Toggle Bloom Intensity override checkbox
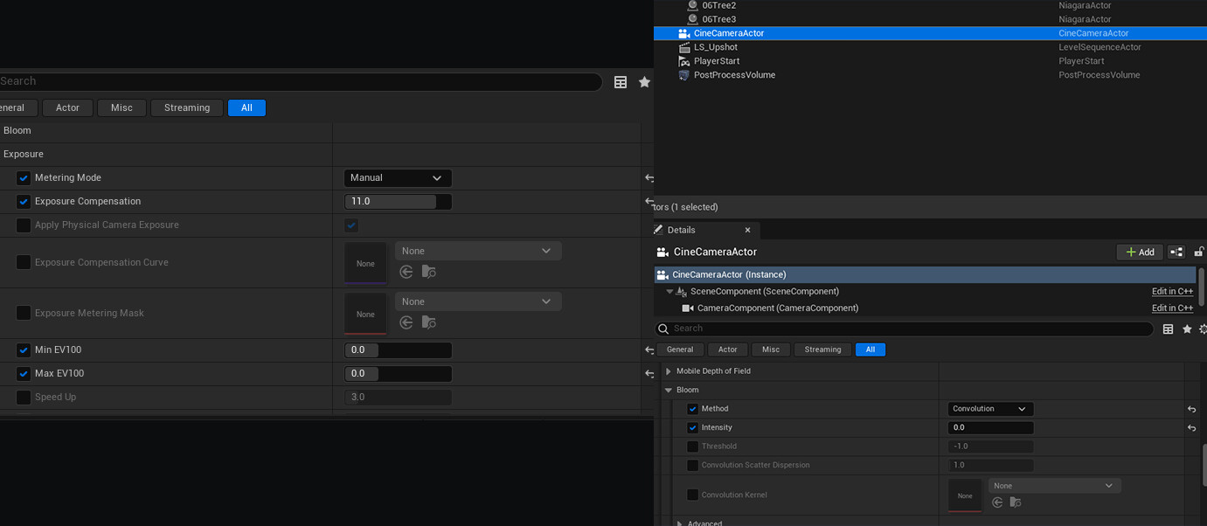This screenshot has height=526, width=1207. pos(692,428)
